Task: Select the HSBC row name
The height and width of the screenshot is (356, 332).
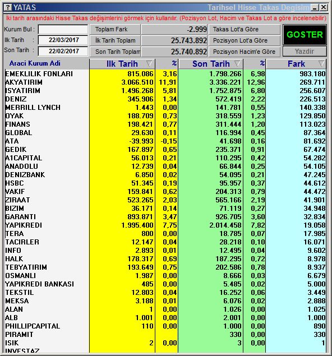Action: [x=15, y=183]
